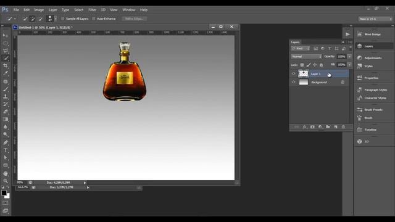This screenshot has height=222, width=395.
Task: Select the Brush tool
Action: [x=6, y=89]
